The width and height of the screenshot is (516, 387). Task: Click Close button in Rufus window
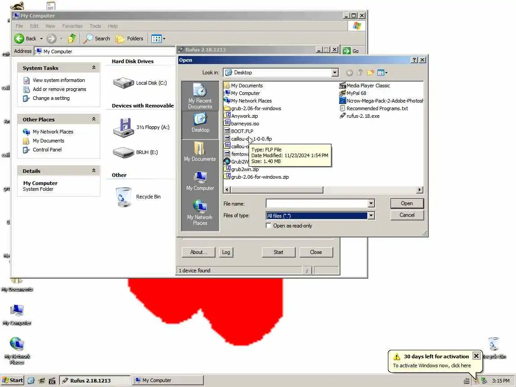click(x=316, y=252)
